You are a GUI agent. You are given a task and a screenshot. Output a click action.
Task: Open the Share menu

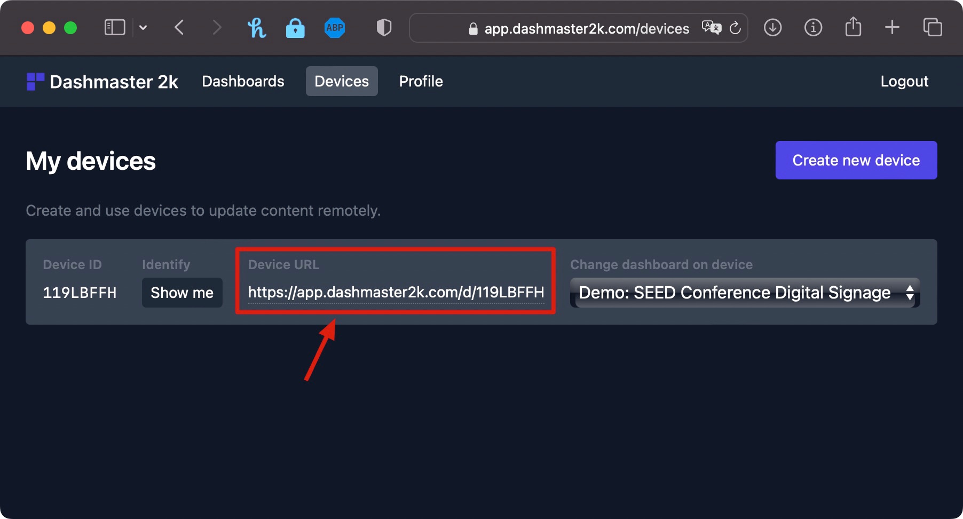pos(853,27)
